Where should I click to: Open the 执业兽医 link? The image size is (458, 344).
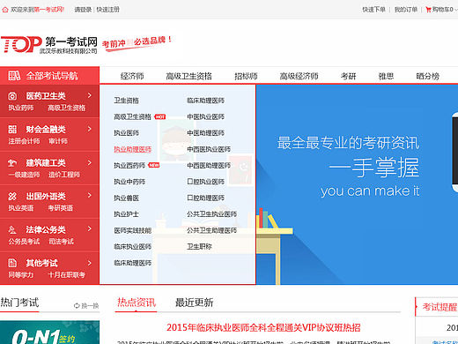126,198
